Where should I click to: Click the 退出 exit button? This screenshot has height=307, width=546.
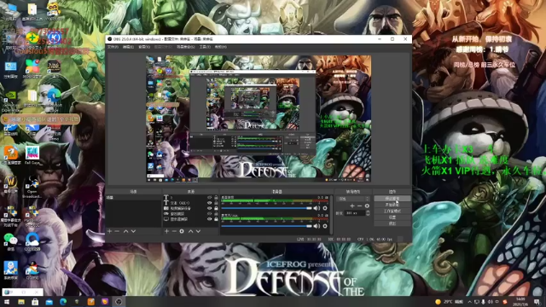pos(392,223)
